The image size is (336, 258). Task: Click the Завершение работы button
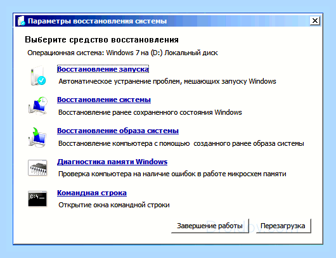click(210, 226)
